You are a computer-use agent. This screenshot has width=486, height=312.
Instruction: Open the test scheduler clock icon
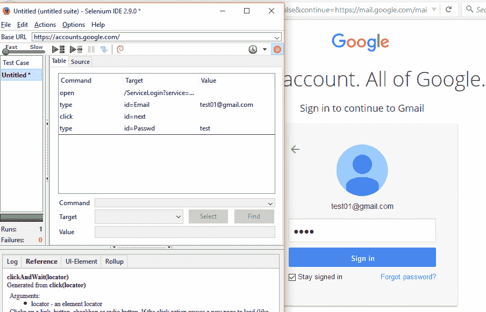253,49
